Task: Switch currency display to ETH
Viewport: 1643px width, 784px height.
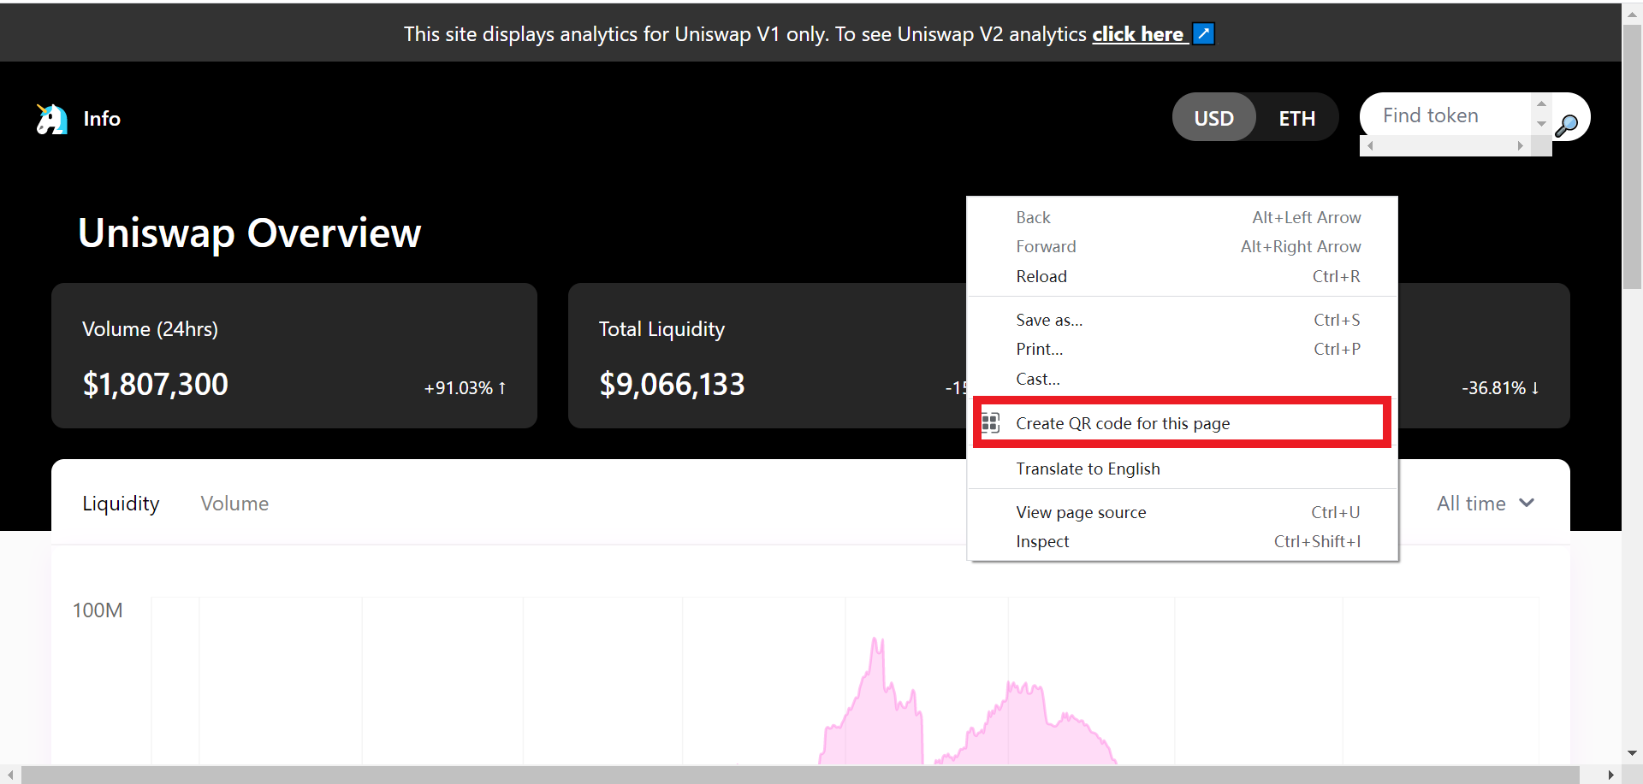Action: click(x=1296, y=118)
